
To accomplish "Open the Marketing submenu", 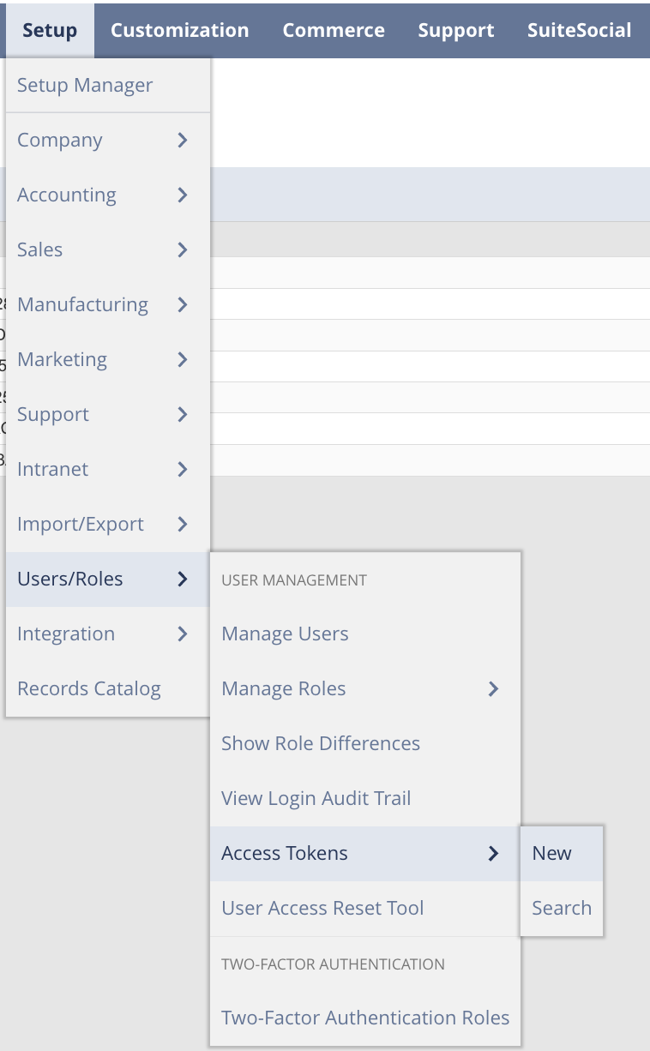I will pos(62,359).
